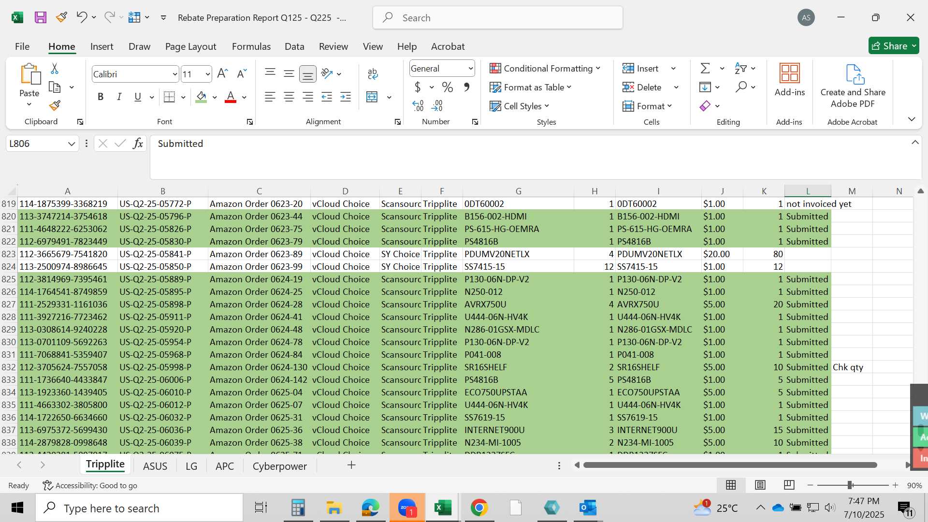
Task: Click the Paste button
Action: coord(29,80)
